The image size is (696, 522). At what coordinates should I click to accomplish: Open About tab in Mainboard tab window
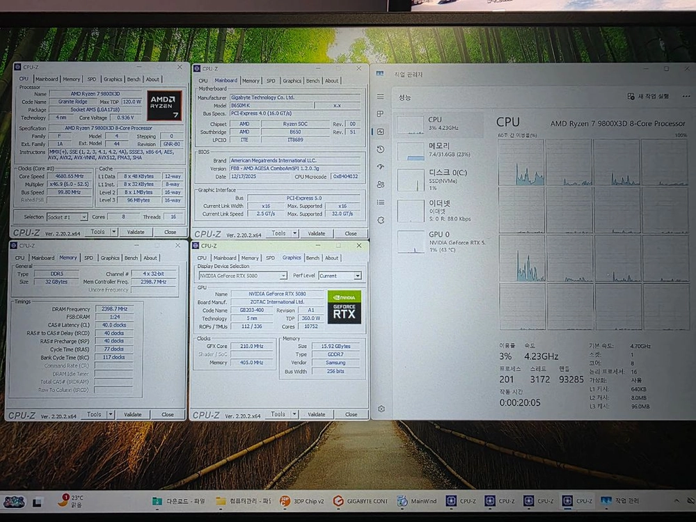click(331, 81)
